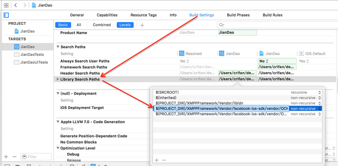Screen dimensions: 338x166
Task: Open the related items grid icon
Action: (6, 5)
